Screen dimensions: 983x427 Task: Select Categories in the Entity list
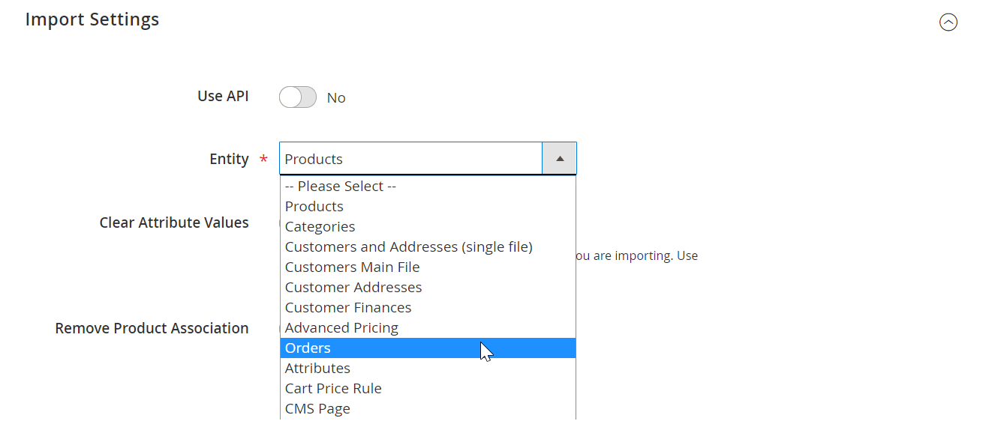coord(320,227)
